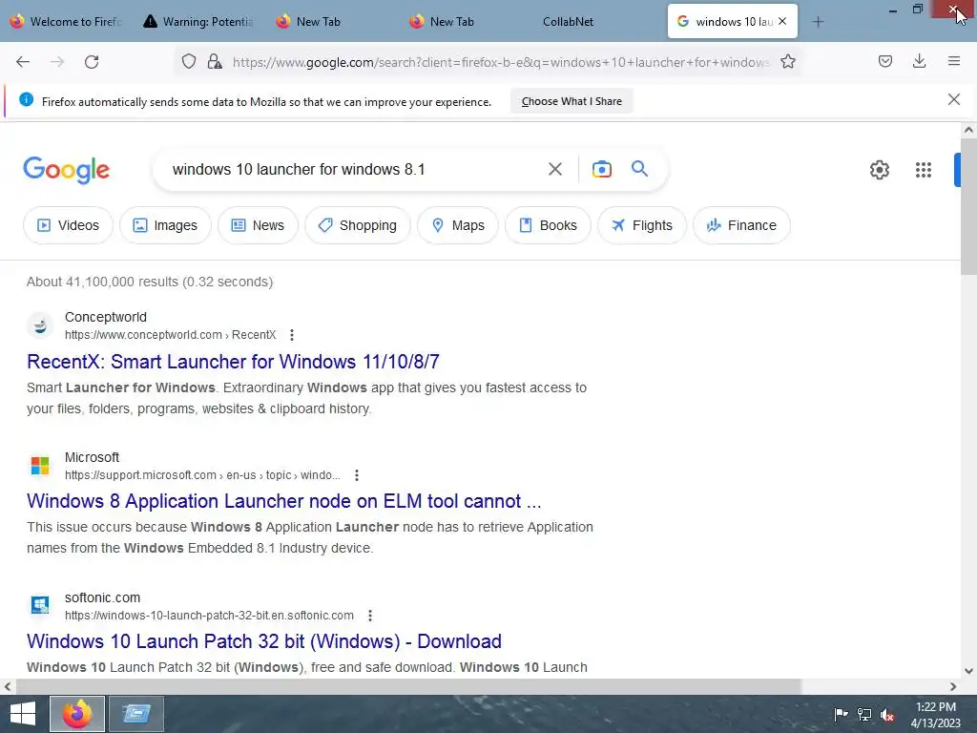Click the support.microsoft.com URL breadcrumb
The image size is (977, 733).
coord(202,475)
